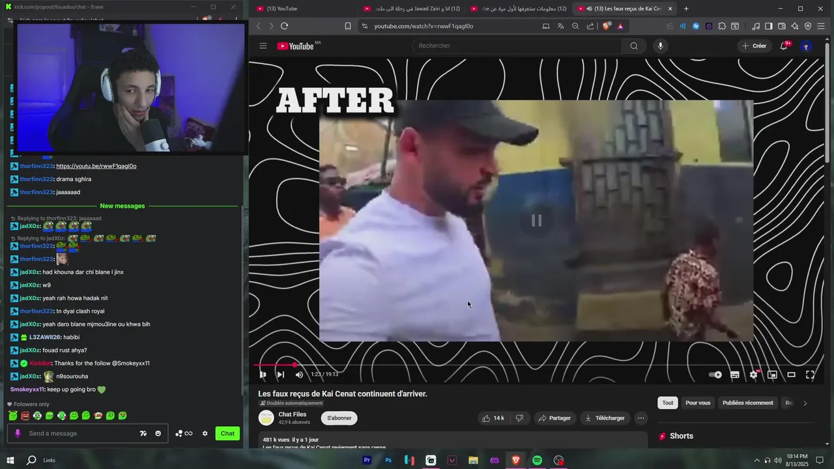This screenshot has width=834, height=469.
Task: Mute the YouTube video volume
Action: (x=299, y=375)
